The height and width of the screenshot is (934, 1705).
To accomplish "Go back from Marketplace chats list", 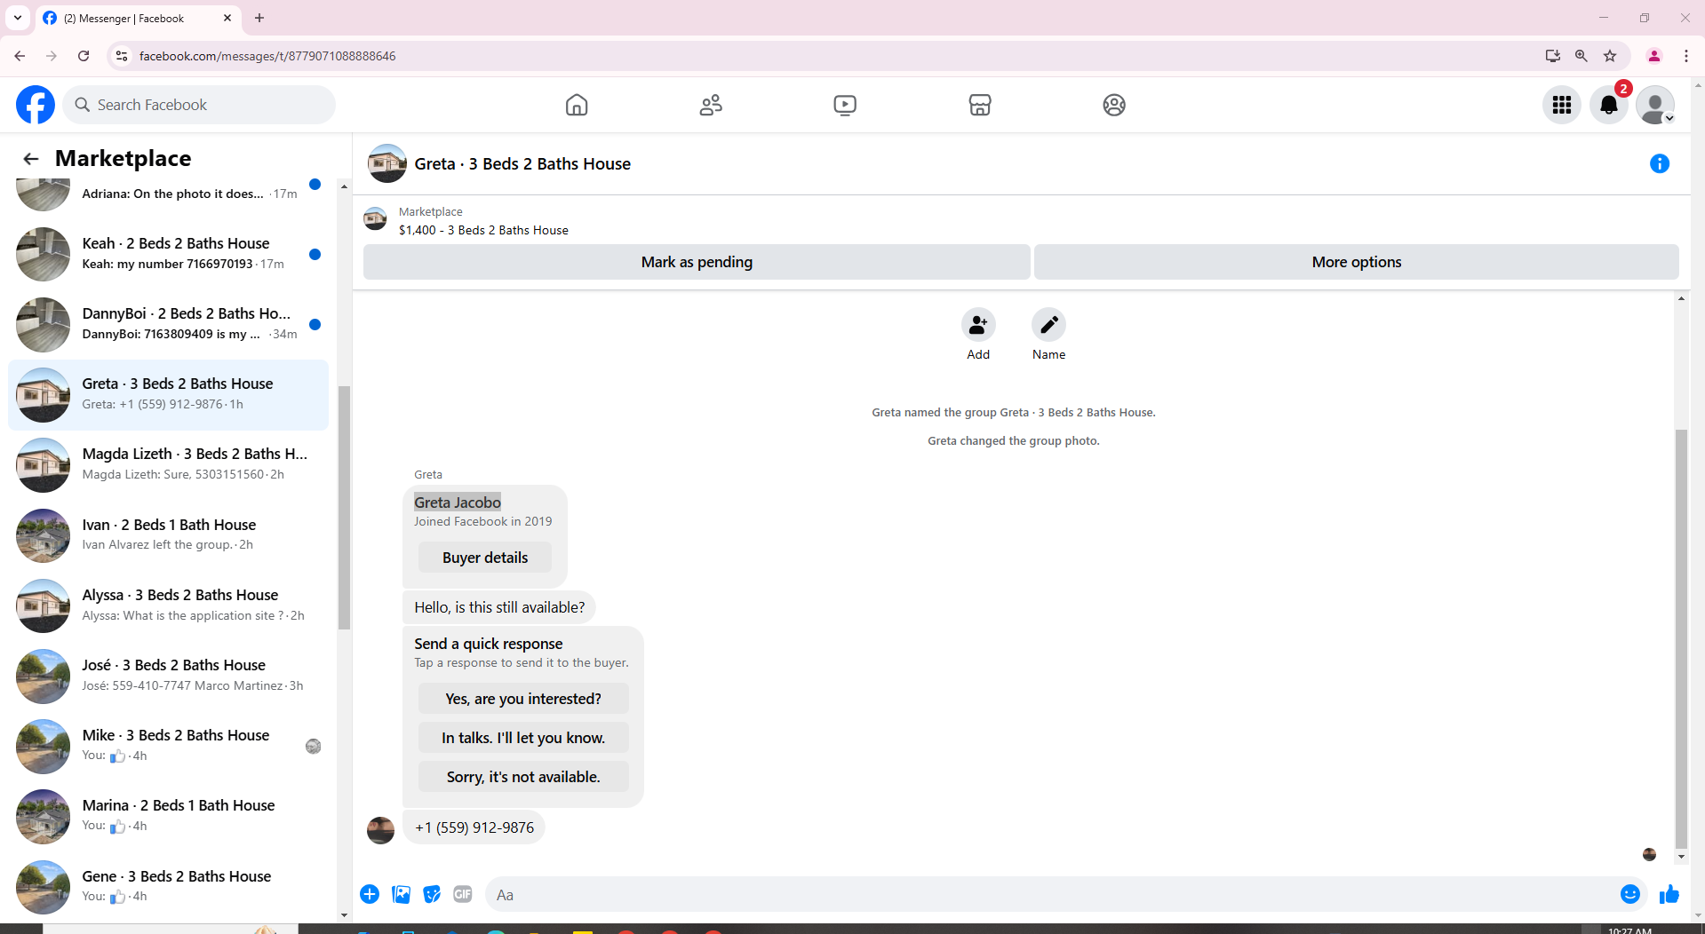I will pos(31,158).
